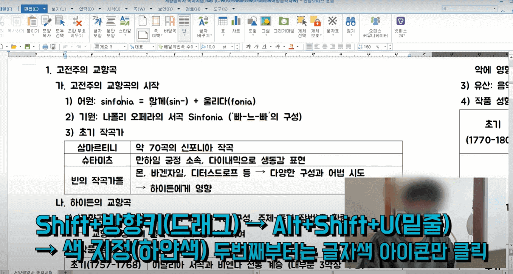The height and width of the screenshot is (274, 513).
Task: Click the printer icon in toolbar
Action: pos(45,47)
